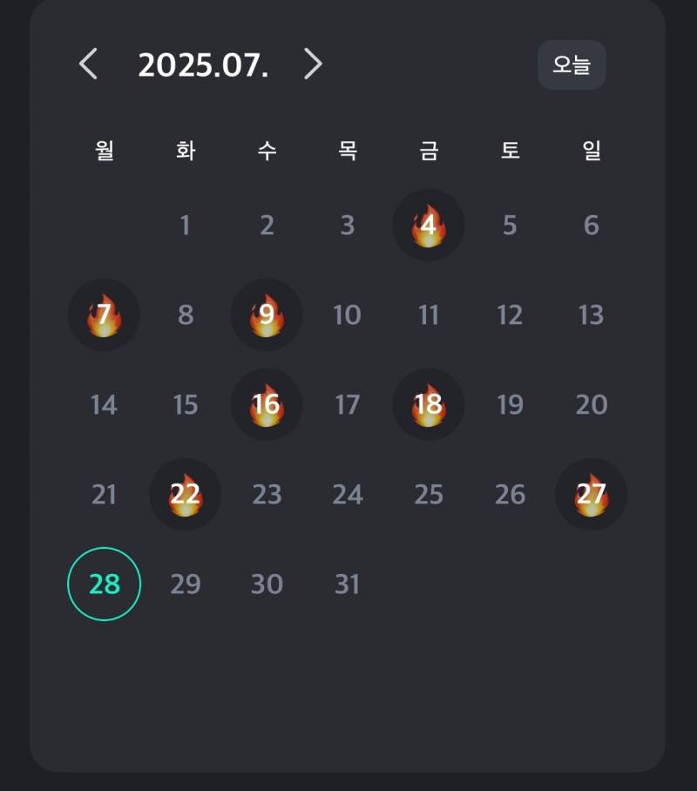697x791 pixels.
Task: Select date 20 in the Sunday column
Action: point(591,404)
